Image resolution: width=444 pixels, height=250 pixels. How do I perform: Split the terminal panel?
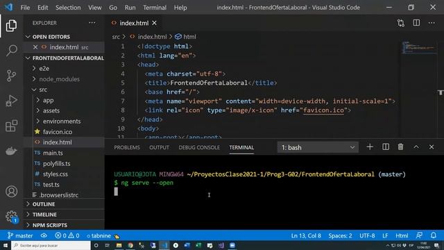(386, 147)
